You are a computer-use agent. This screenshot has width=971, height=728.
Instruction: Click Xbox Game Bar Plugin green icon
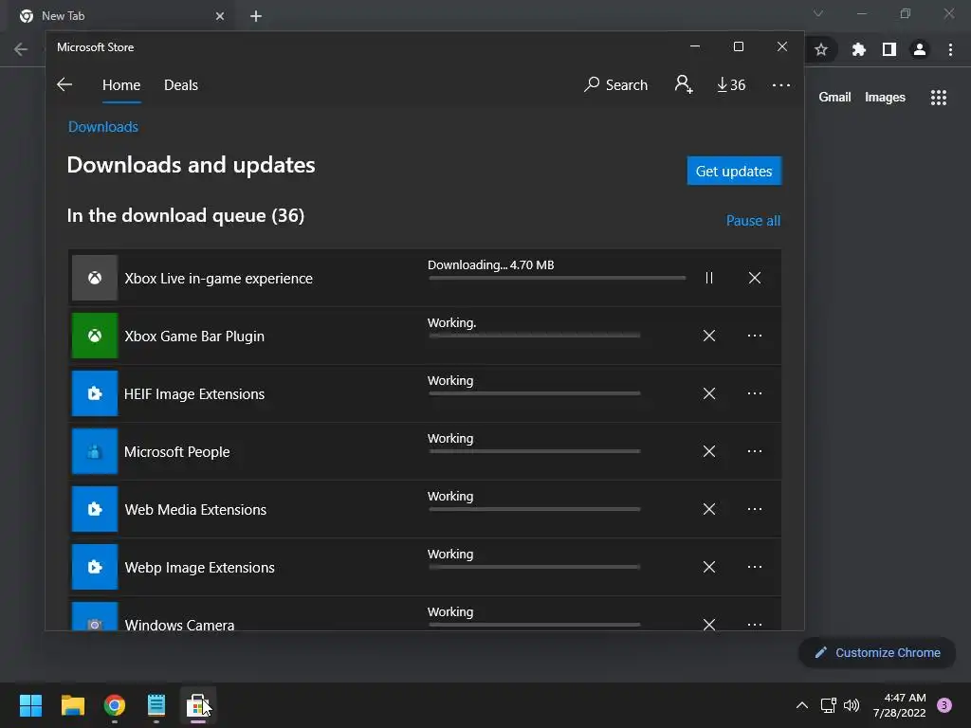point(95,336)
